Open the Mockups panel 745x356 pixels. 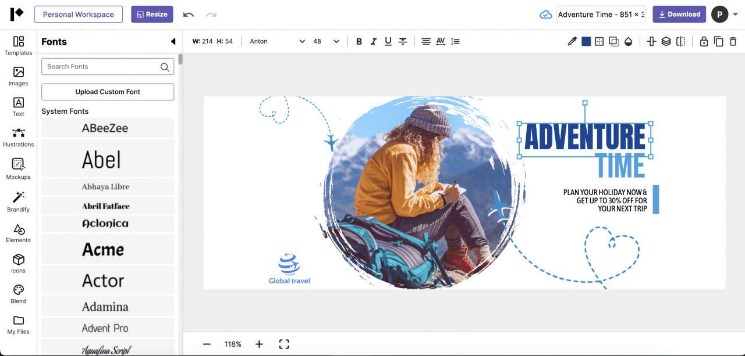(18, 168)
